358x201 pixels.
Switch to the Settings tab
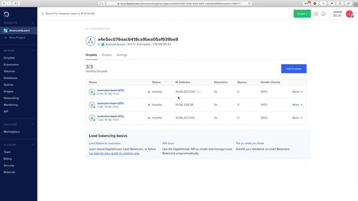[x=122, y=55]
